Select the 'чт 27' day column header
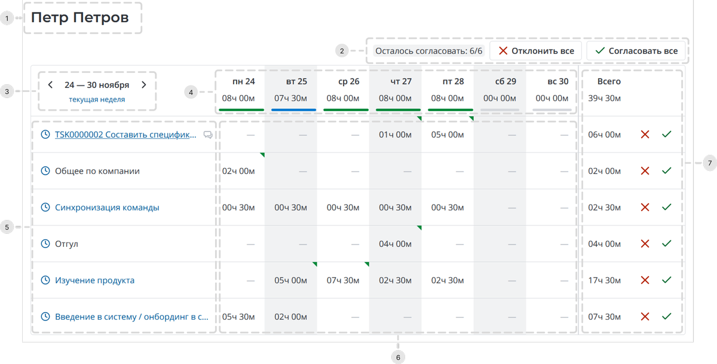 pos(395,81)
